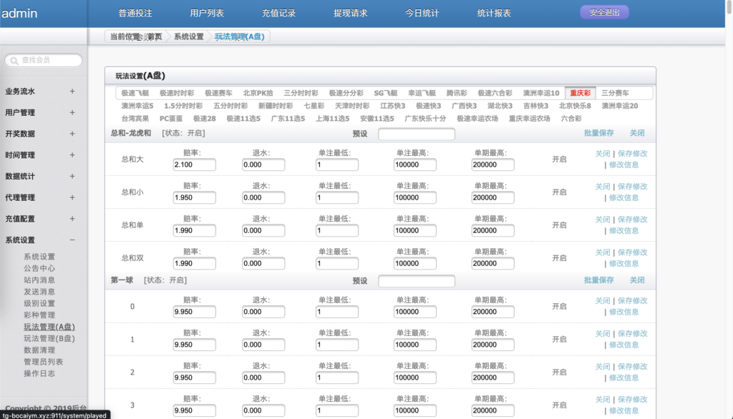Screen dimensions: 733x419
Task: Click 批量保存 for the 总和-龙虎和 section
Action: tap(598, 133)
